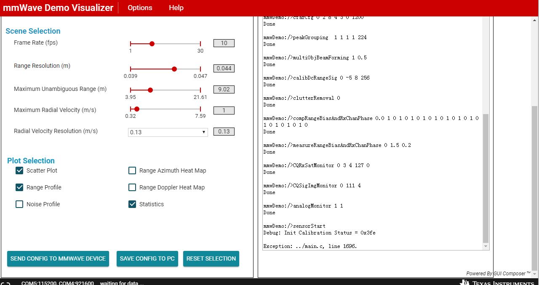Image resolution: width=539 pixels, height=285 pixels.
Task: Click Frame Rate value field showing 10
Action: (x=224, y=43)
